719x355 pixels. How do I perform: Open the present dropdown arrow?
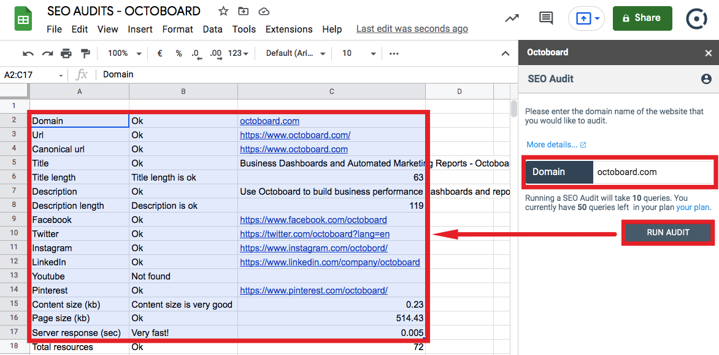[598, 19]
